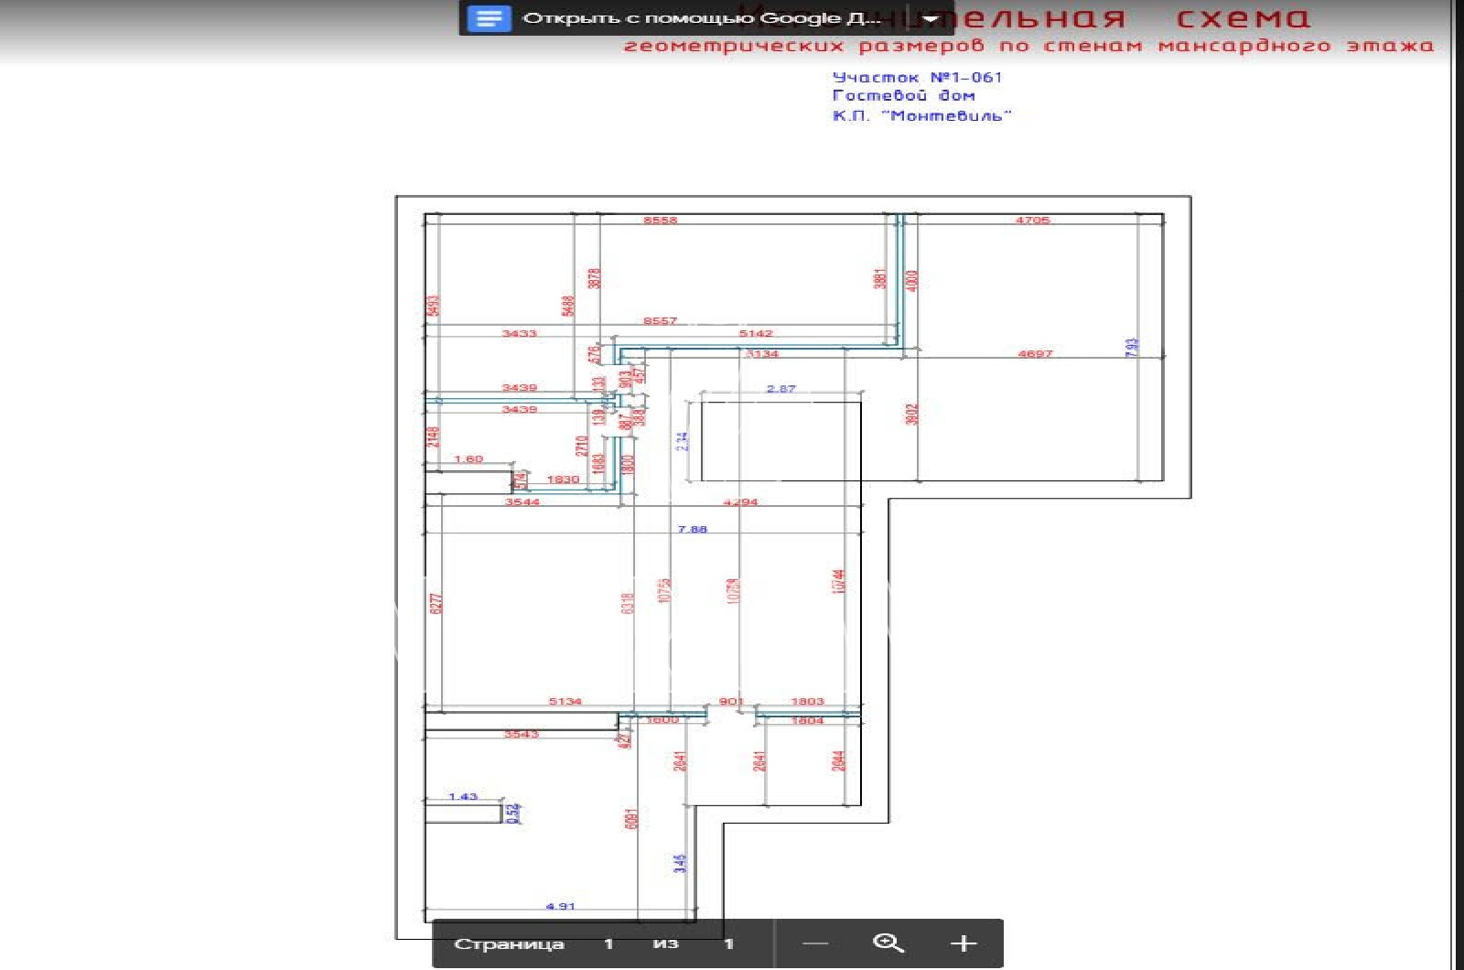The width and height of the screenshot is (1464, 970).
Task: Click the blue Google Docs icon
Action: [489, 18]
